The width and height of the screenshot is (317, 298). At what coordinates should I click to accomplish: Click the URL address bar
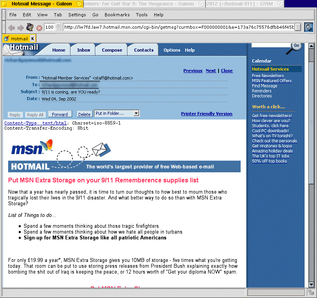(x=179, y=27)
